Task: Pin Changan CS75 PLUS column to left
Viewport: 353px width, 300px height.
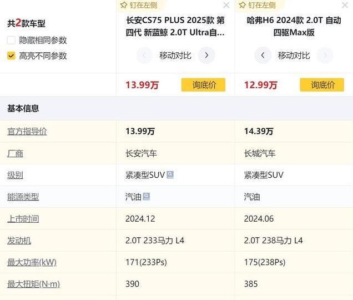Action: [139, 5]
